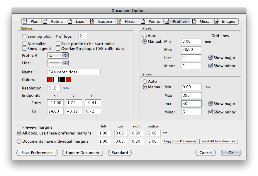Click the Load tab icon

(x=70, y=21)
